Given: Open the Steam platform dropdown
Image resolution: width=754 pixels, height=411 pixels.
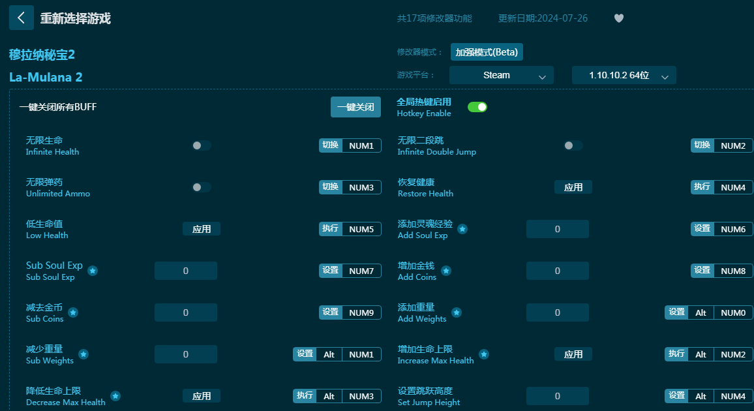Looking at the screenshot, I should coord(502,75).
